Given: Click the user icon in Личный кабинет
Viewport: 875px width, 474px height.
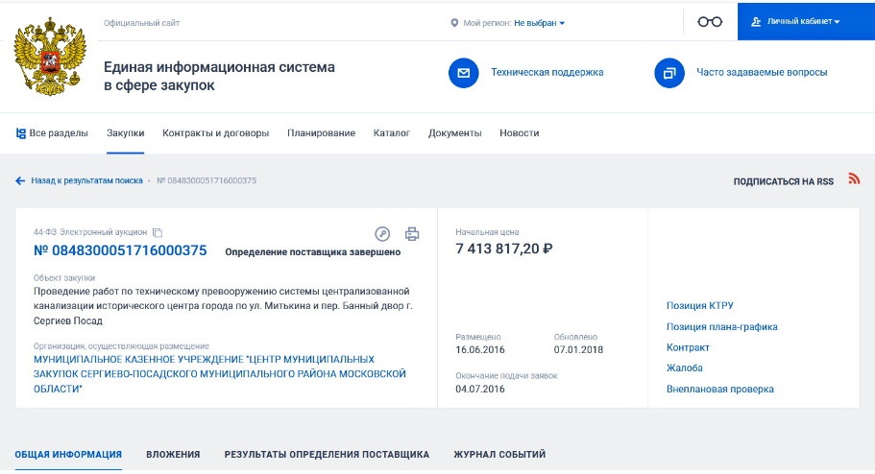Looking at the screenshot, I should (x=756, y=22).
